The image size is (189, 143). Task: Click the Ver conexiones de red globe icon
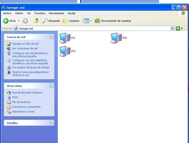click(x=9, y=48)
